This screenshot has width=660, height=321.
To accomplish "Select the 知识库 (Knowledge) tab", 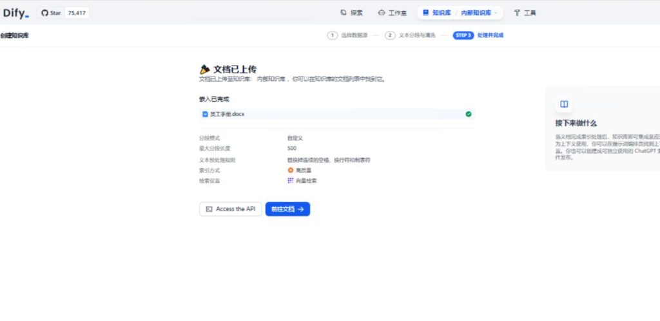I will pyautogui.click(x=437, y=13).
